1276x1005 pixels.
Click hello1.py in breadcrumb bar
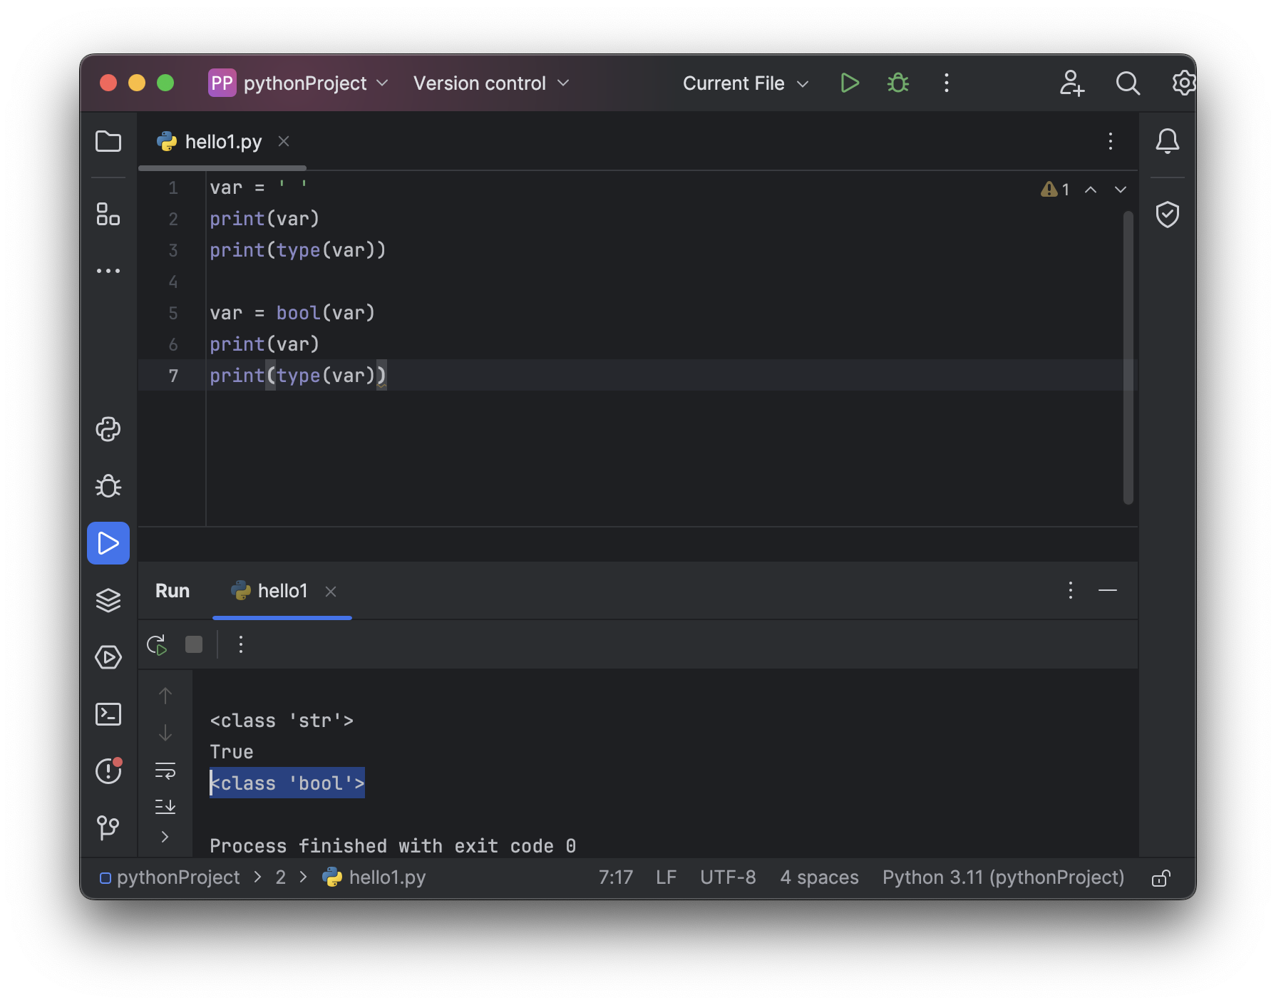(x=374, y=877)
